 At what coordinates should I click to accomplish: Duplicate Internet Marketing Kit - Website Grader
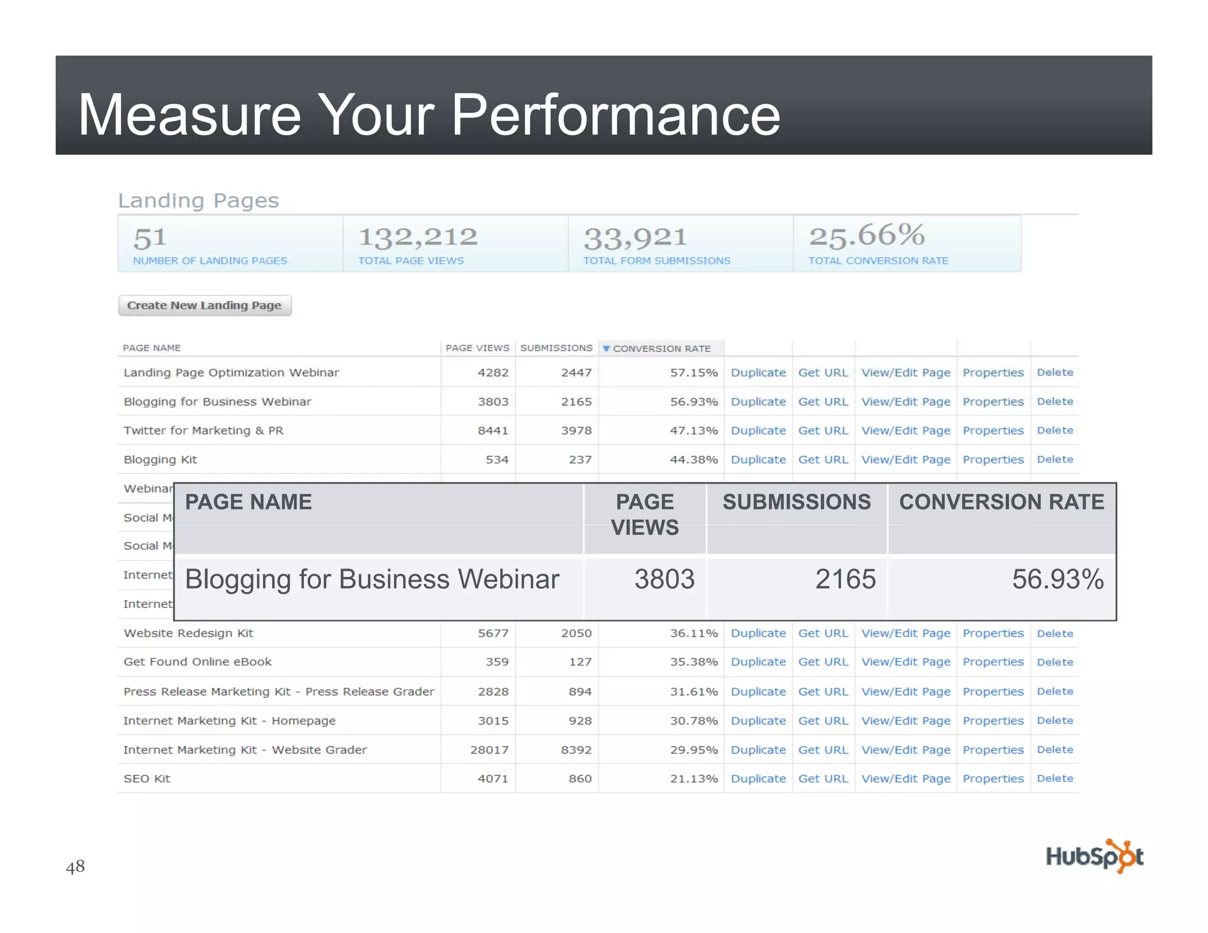click(758, 750)
